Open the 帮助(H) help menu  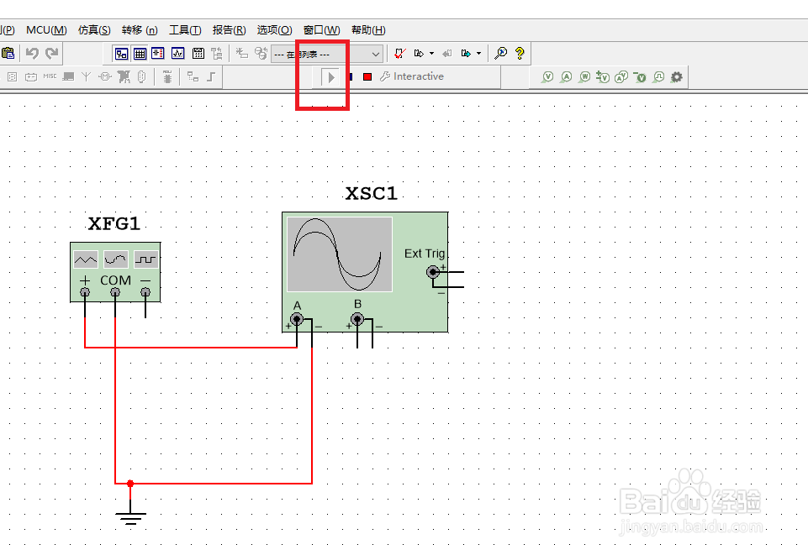click(368, 30)
